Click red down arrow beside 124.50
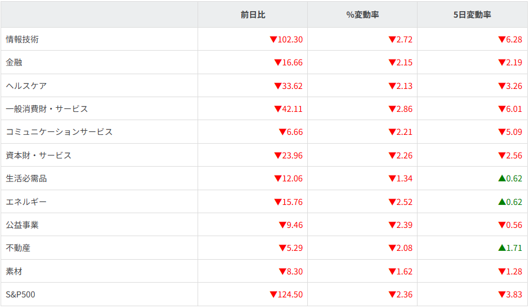The image size is (529, 308). tap(273, 294)
